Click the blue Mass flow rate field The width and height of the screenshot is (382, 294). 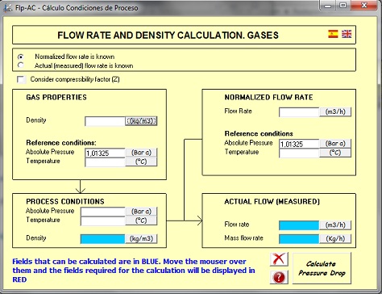[x=299, y=239]
